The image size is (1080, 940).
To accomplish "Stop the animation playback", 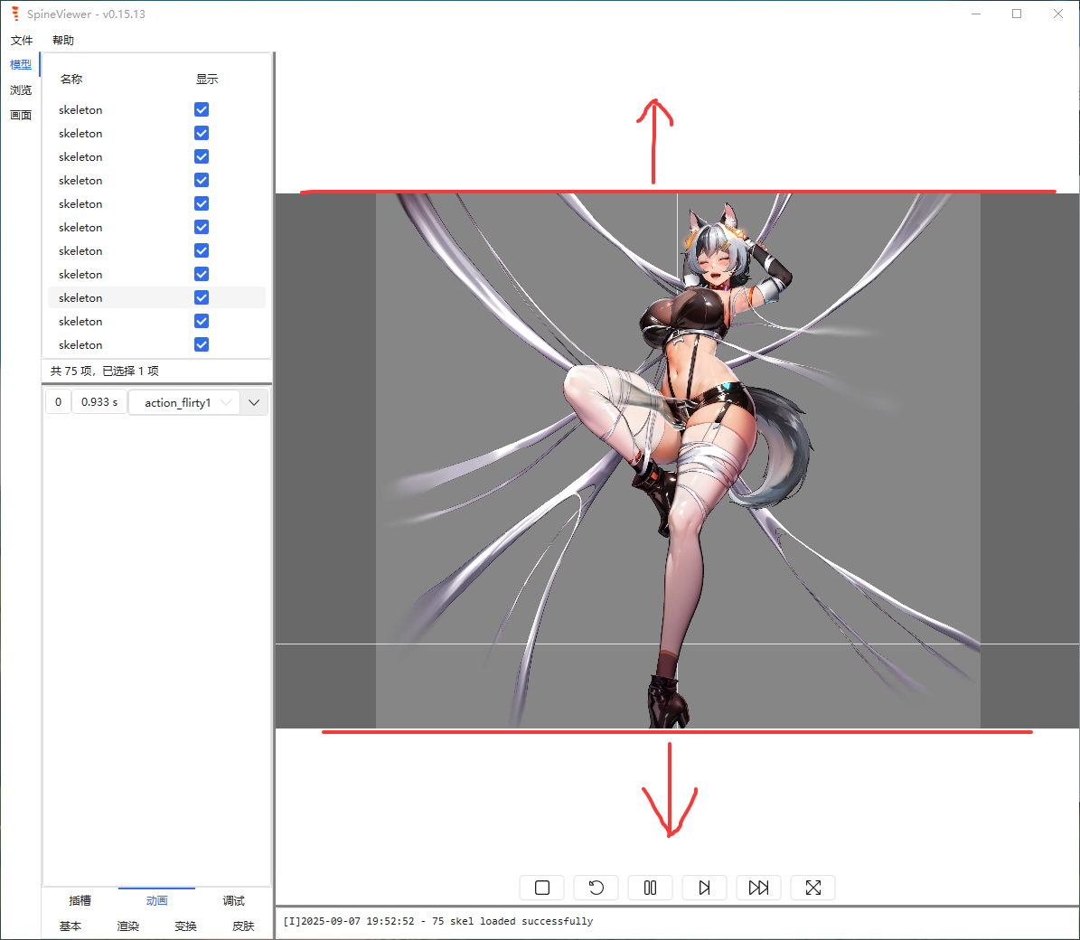I will (541, 888).
